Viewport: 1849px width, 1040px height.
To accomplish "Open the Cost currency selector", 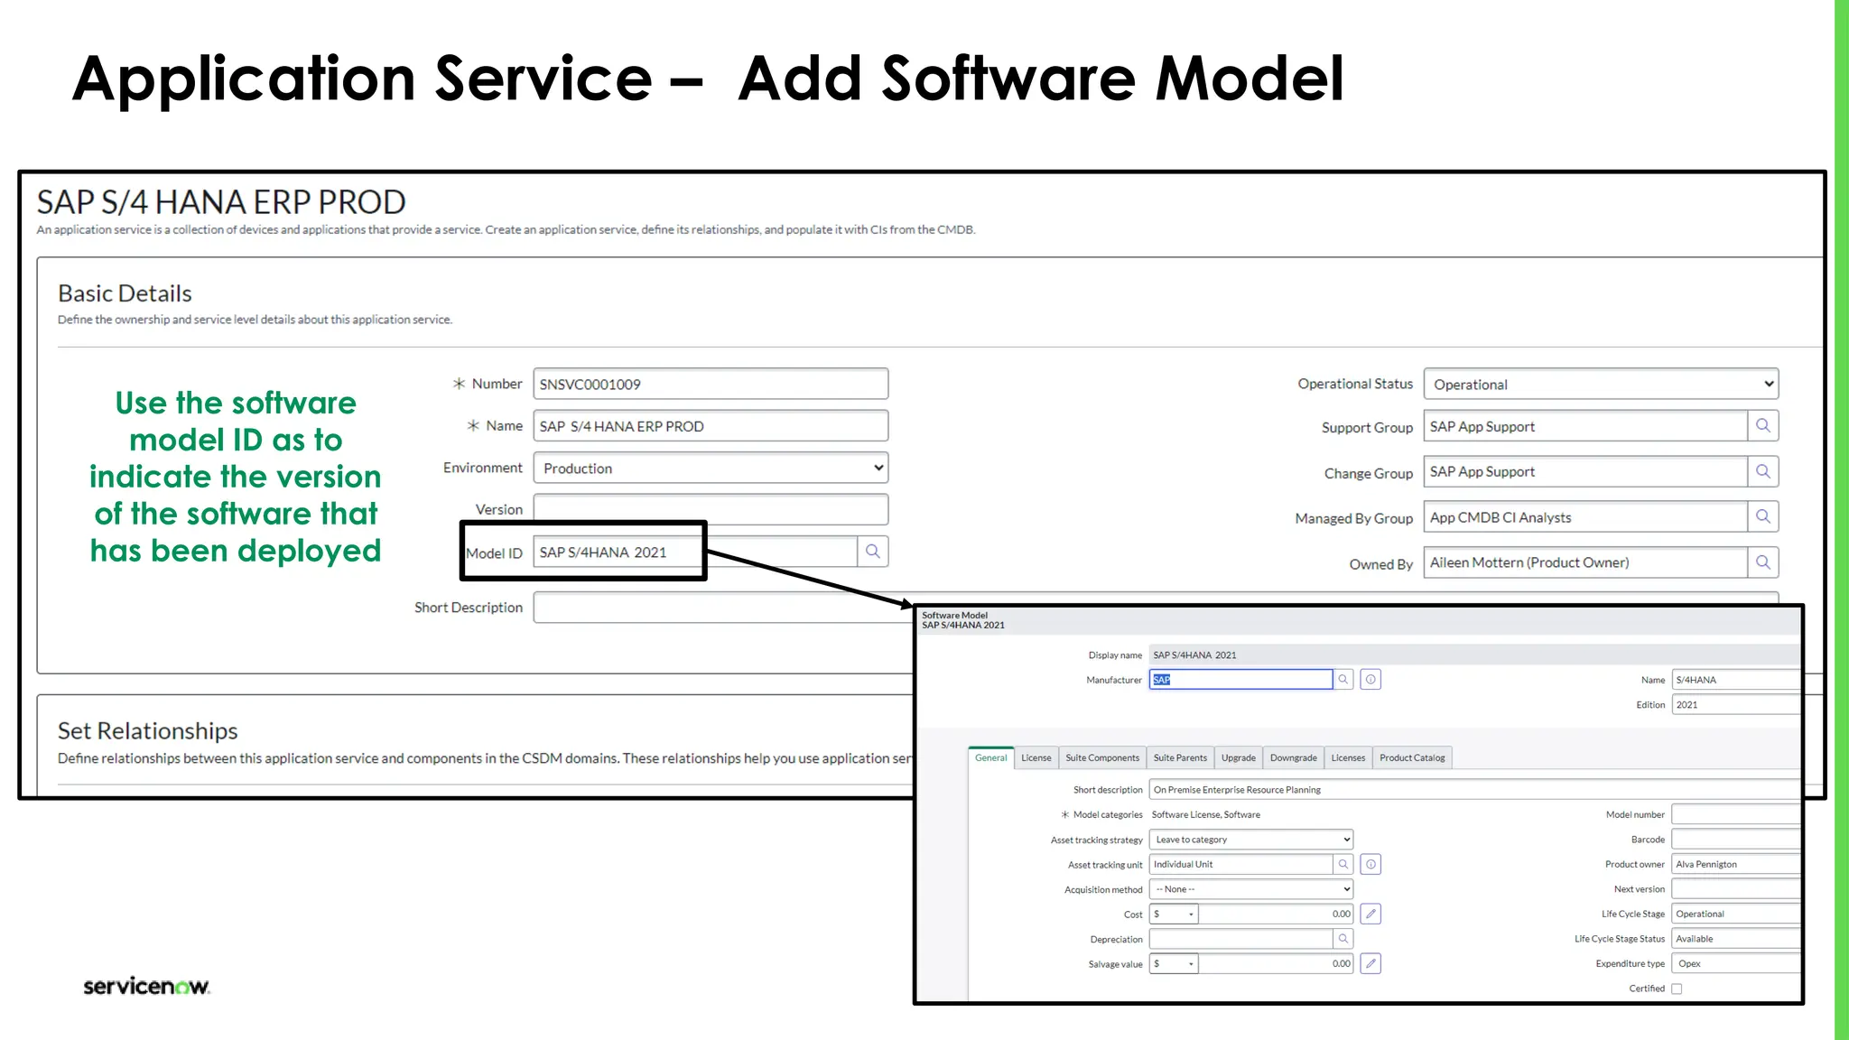I will [x=1174, y=915].
